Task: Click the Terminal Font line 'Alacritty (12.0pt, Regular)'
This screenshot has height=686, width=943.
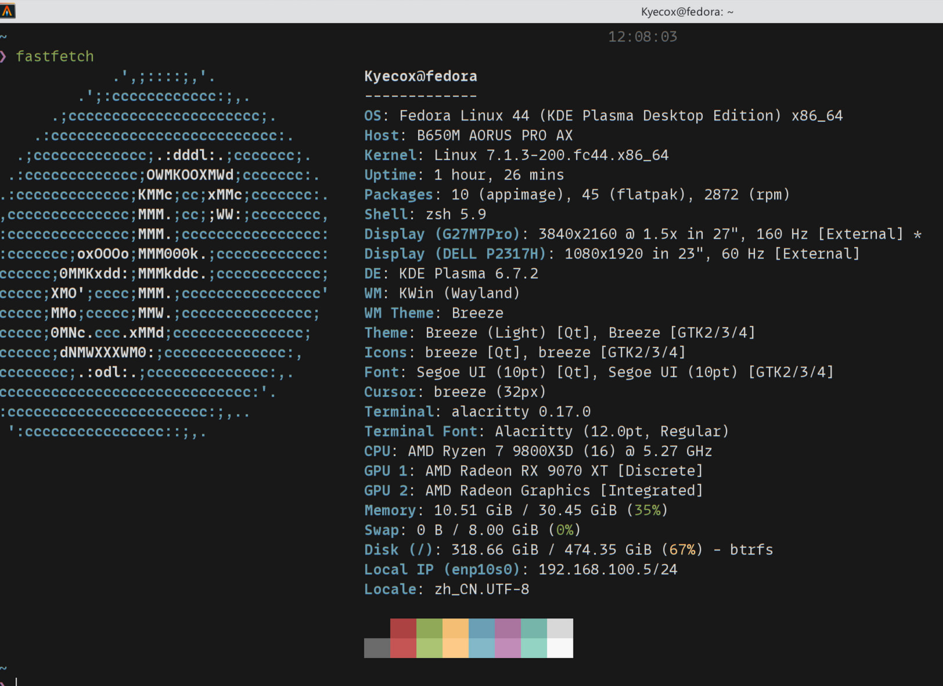Action: coord(546,431)
